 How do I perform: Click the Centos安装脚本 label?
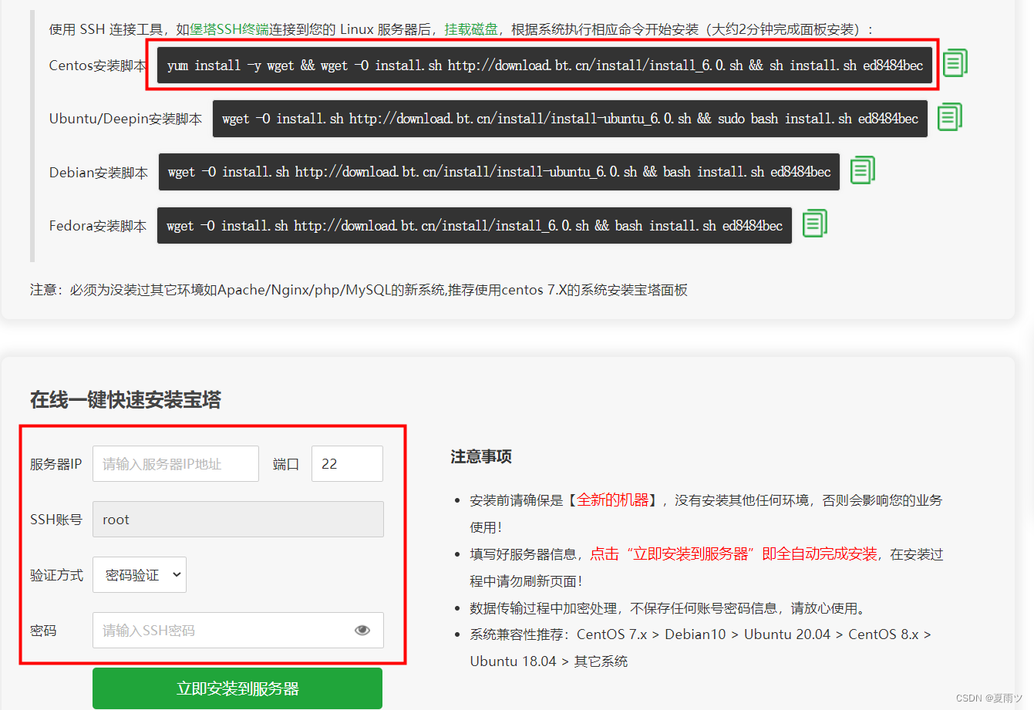tap(98, 66)
